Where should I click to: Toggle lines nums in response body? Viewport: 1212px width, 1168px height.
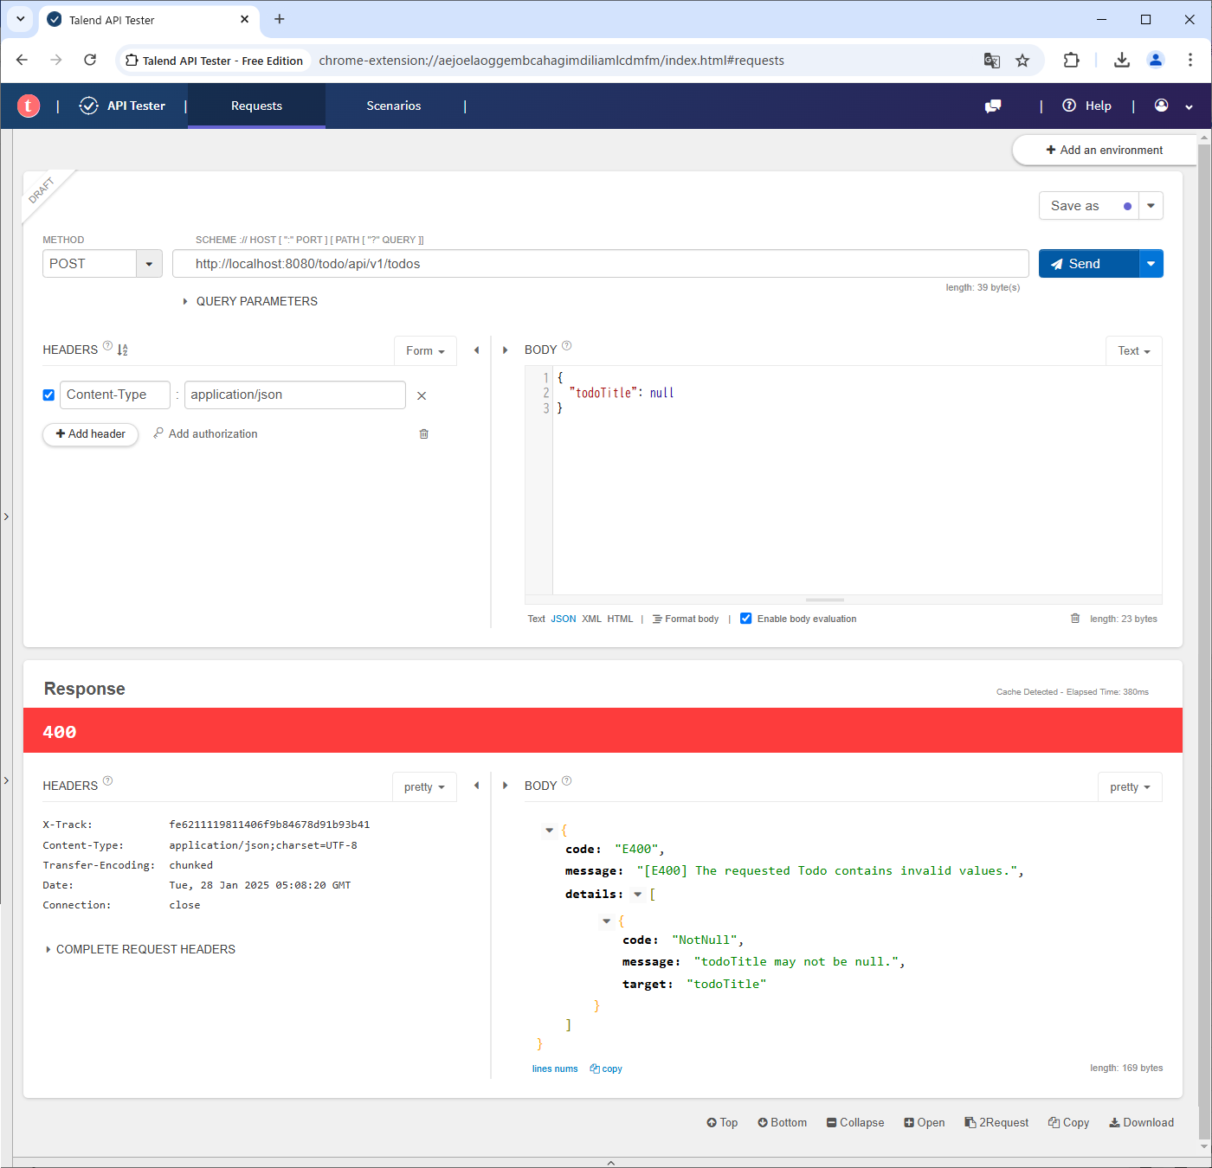point(554,1069)
